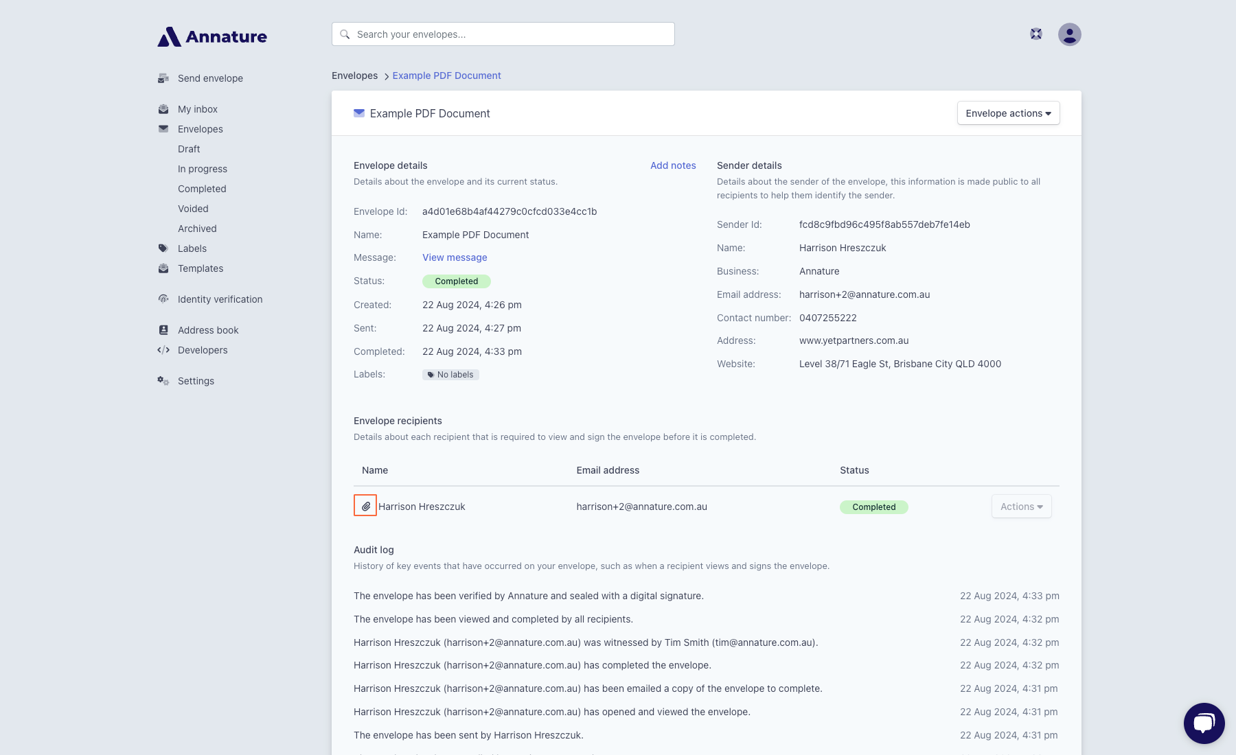Open the Labels page
This screenshot has width=1236, height=755.
pos(192,248)
